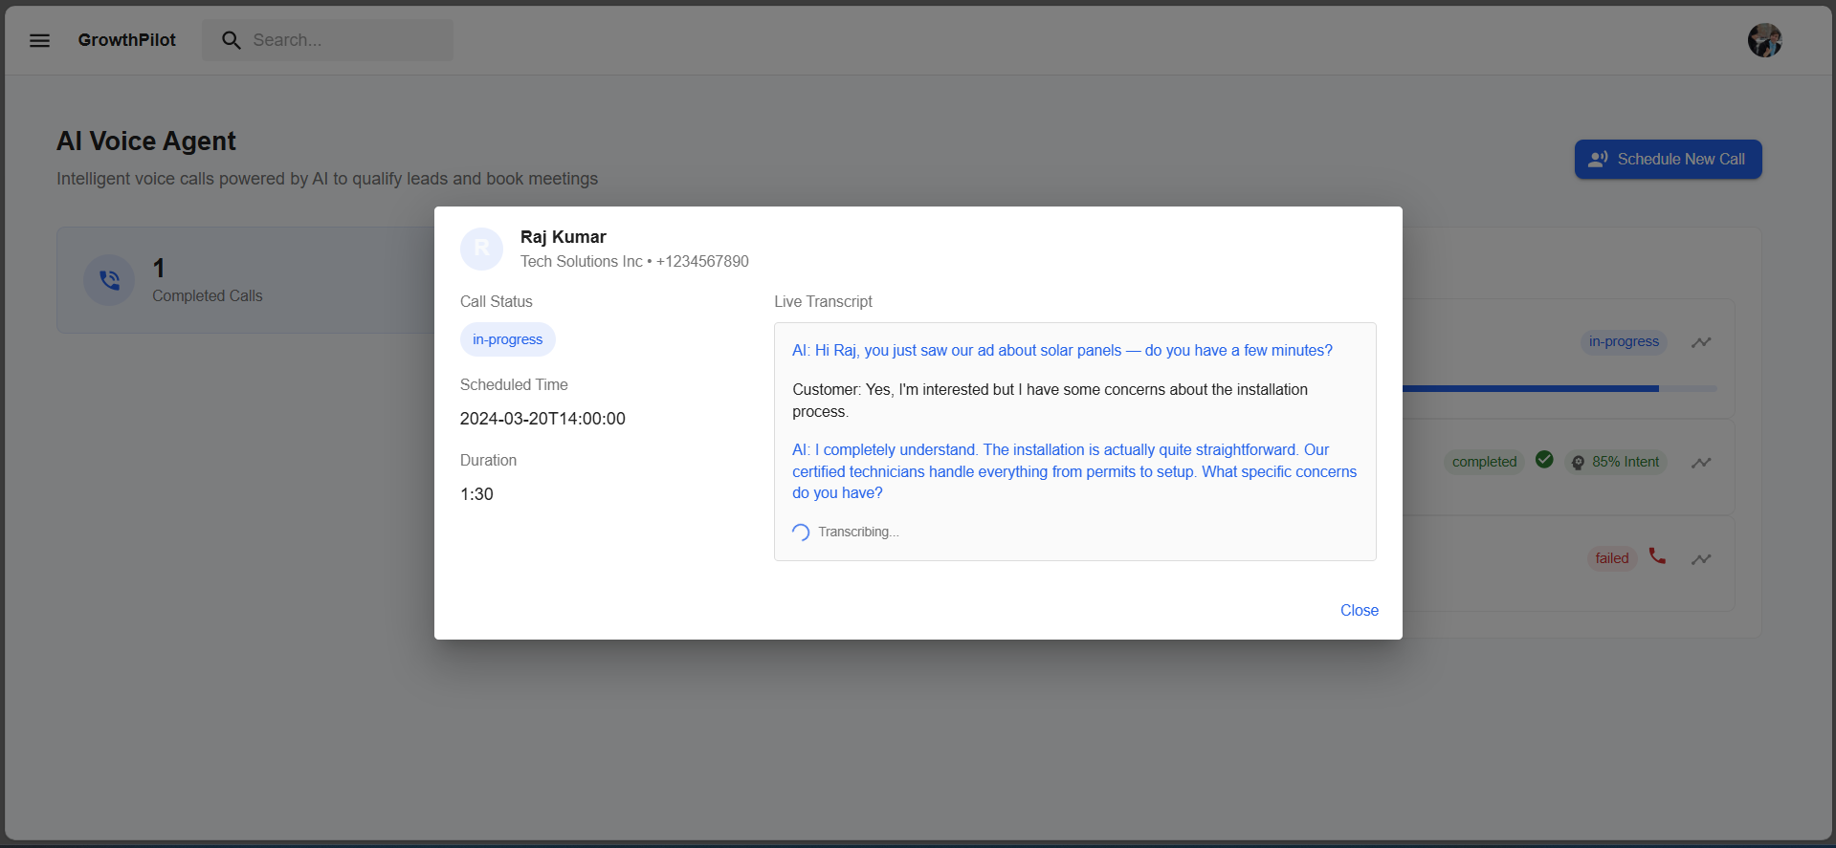Image resolution: width=1836 pixels, height=848 pixels.
Task: Open the hamburger navigation menu
Action: (x=39, y=40)
